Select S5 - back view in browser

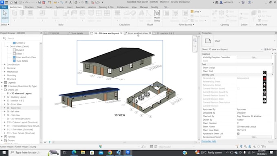pyautogui.click(x=14, y=108)
